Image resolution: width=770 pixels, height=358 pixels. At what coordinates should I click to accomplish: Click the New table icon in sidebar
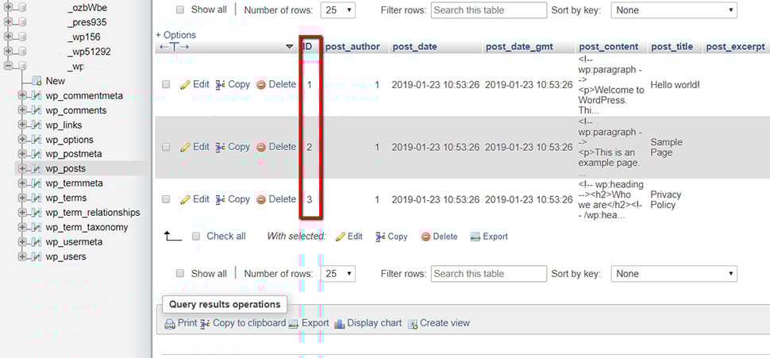pos(37,81)
